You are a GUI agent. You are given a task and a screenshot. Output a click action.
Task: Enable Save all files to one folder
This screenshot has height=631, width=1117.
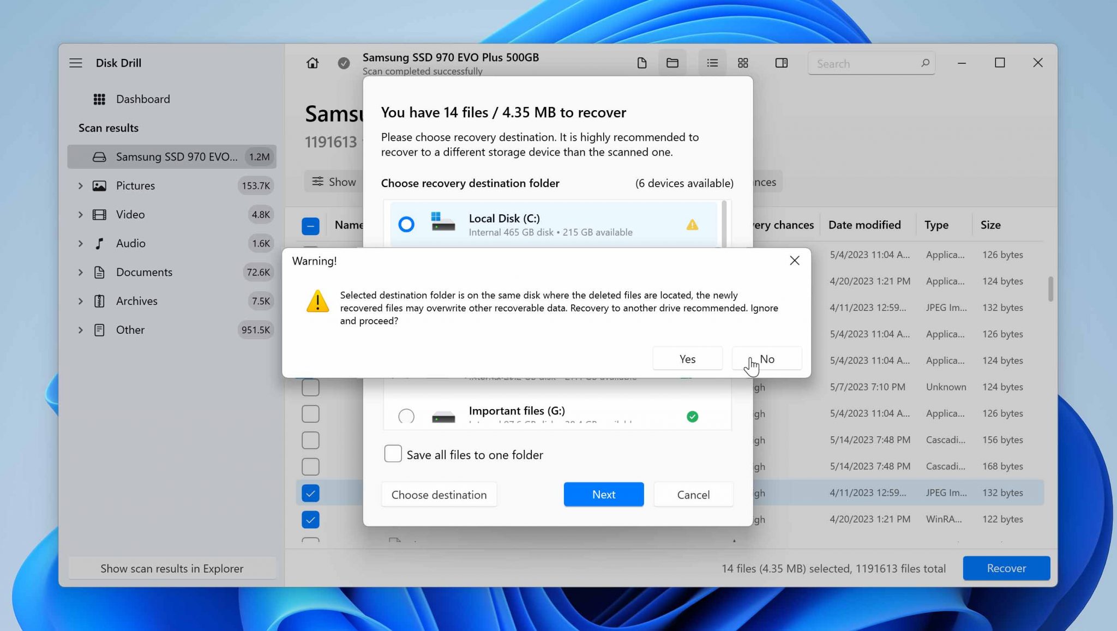[393, 454]
